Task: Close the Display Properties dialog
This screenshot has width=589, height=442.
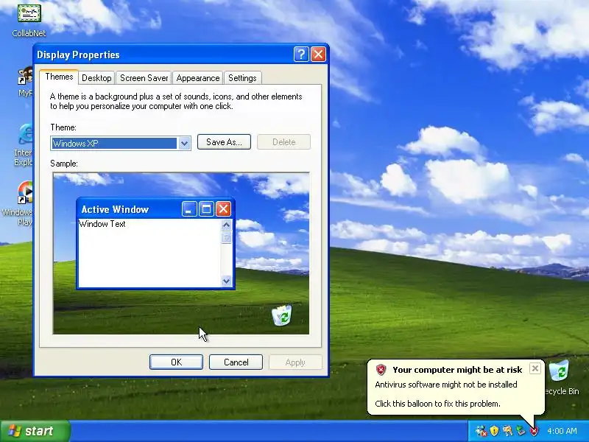Action: tap(318, 55)
